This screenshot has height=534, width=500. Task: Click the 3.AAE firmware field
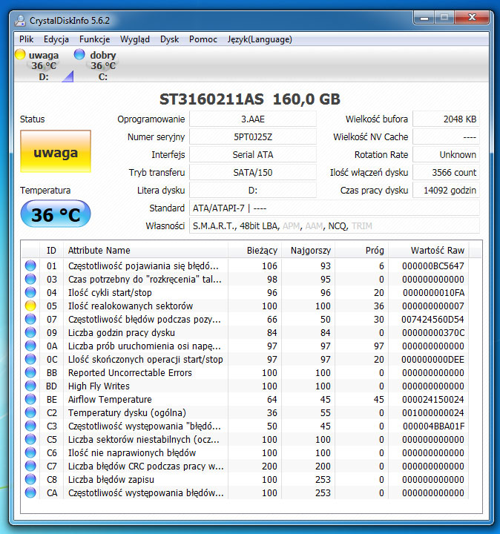click(x=253, y=119)
